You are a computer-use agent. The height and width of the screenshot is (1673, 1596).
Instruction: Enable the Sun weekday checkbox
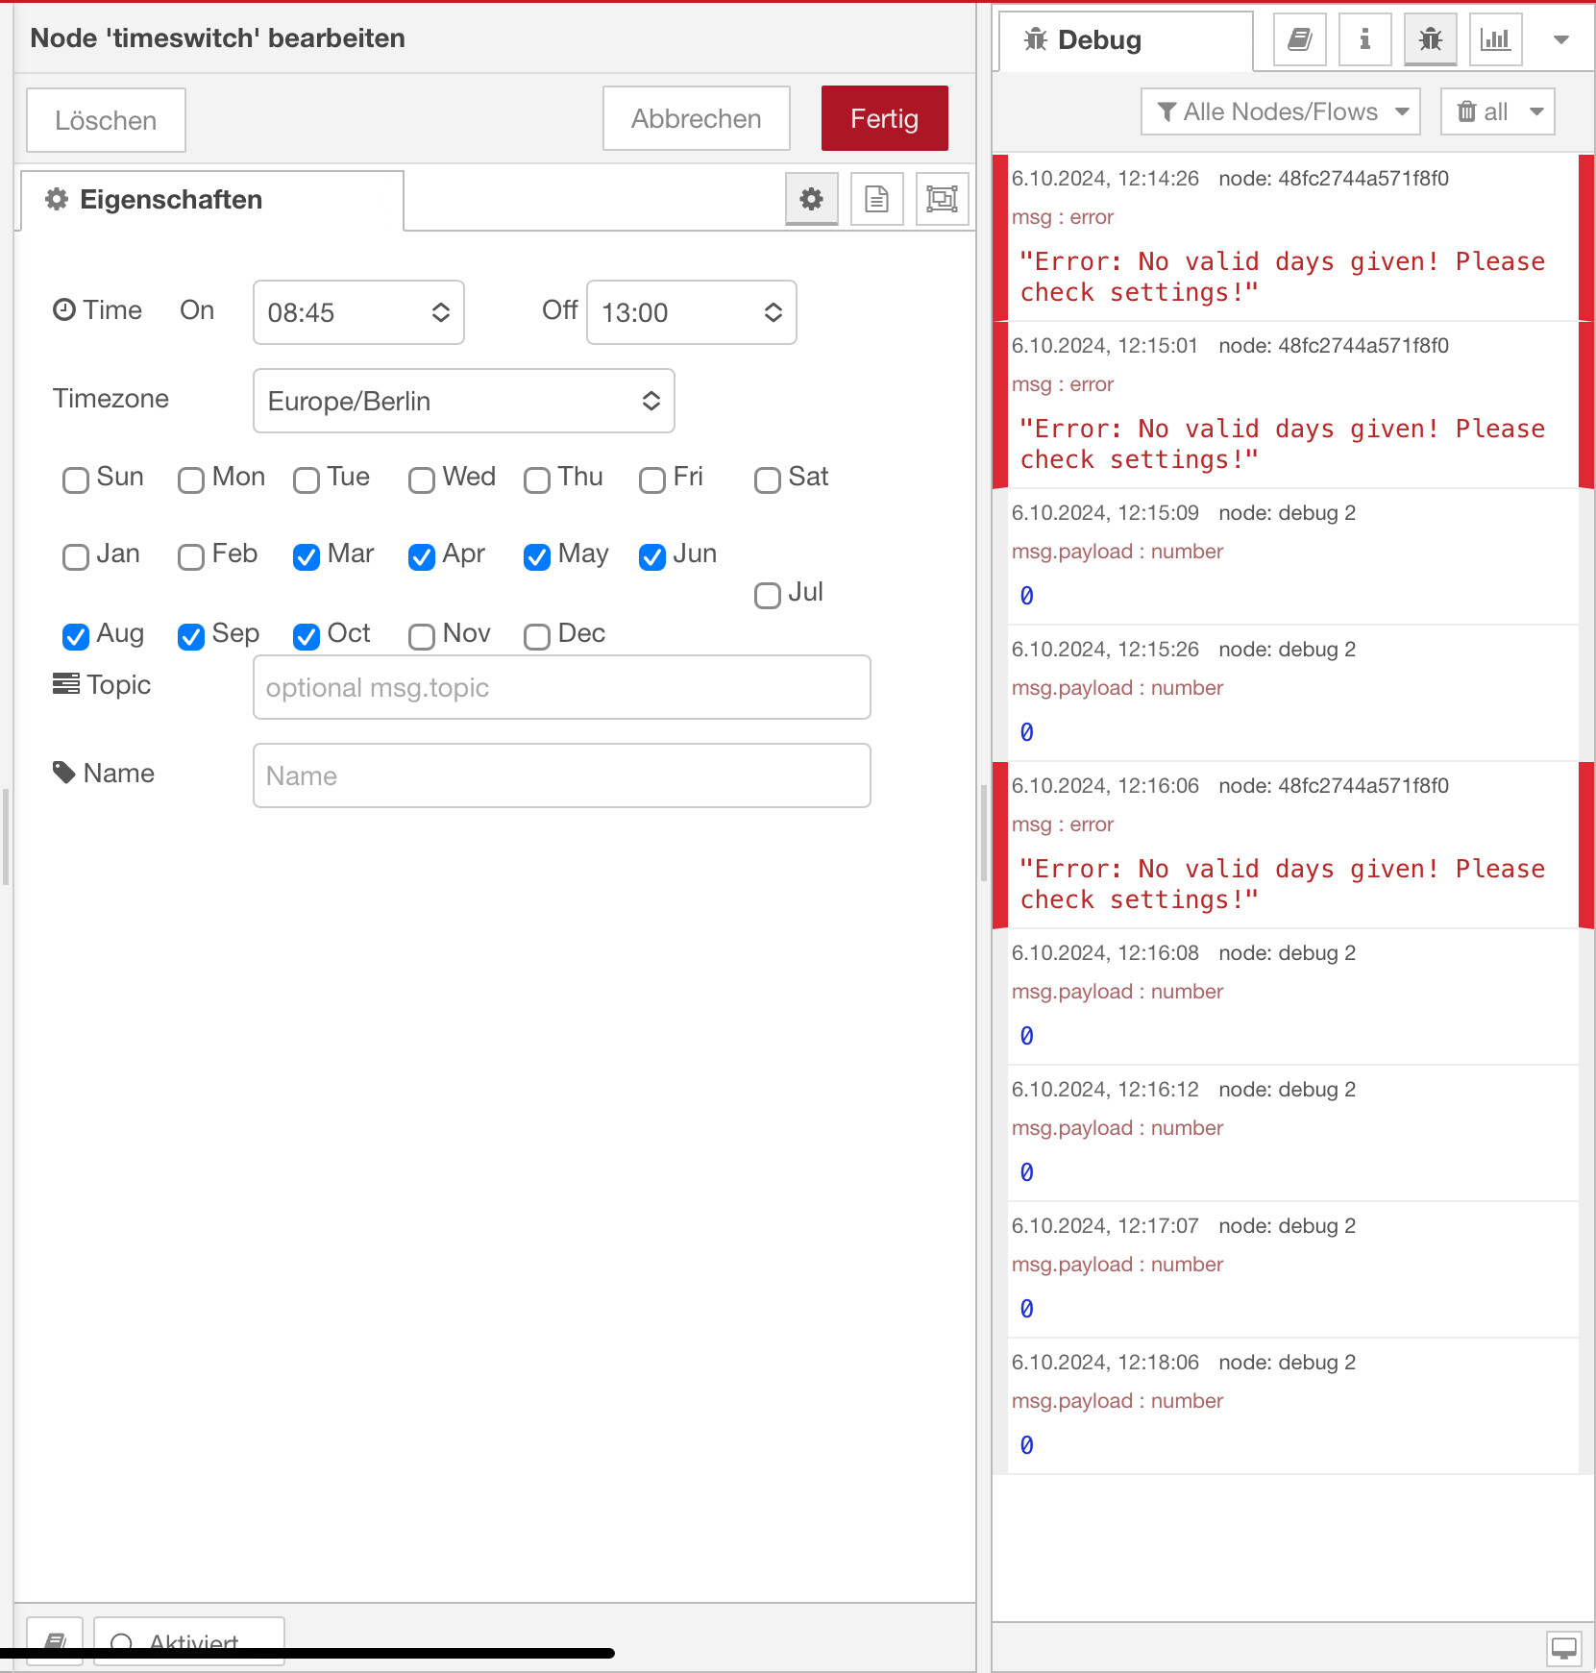click(x=75, y=480)
